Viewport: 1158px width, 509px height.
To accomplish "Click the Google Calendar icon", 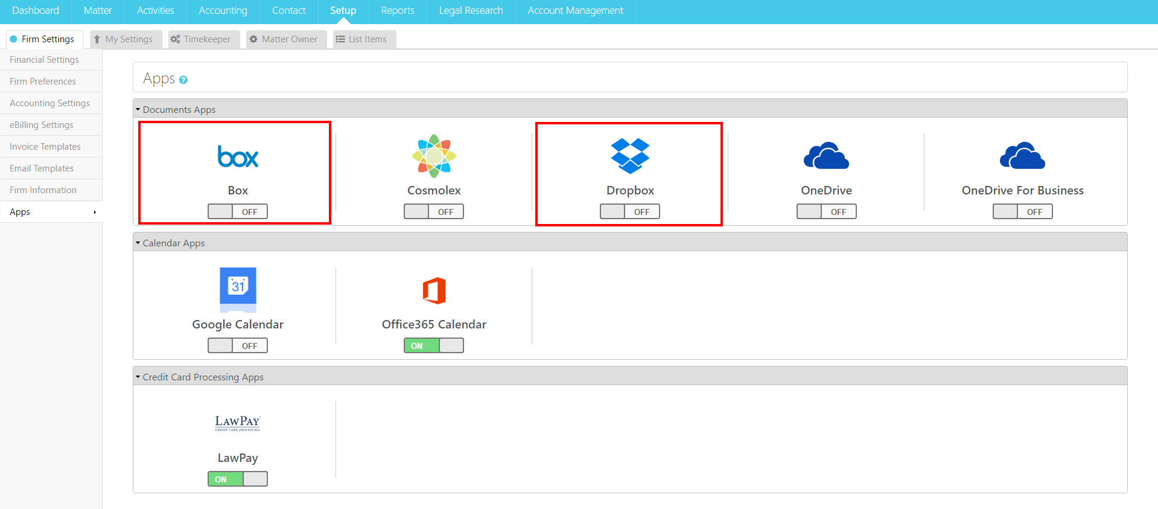I will pos(238,290).
